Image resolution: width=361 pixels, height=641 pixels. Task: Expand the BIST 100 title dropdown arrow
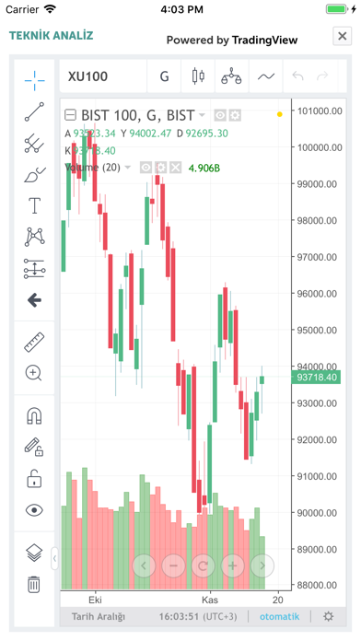202,115
